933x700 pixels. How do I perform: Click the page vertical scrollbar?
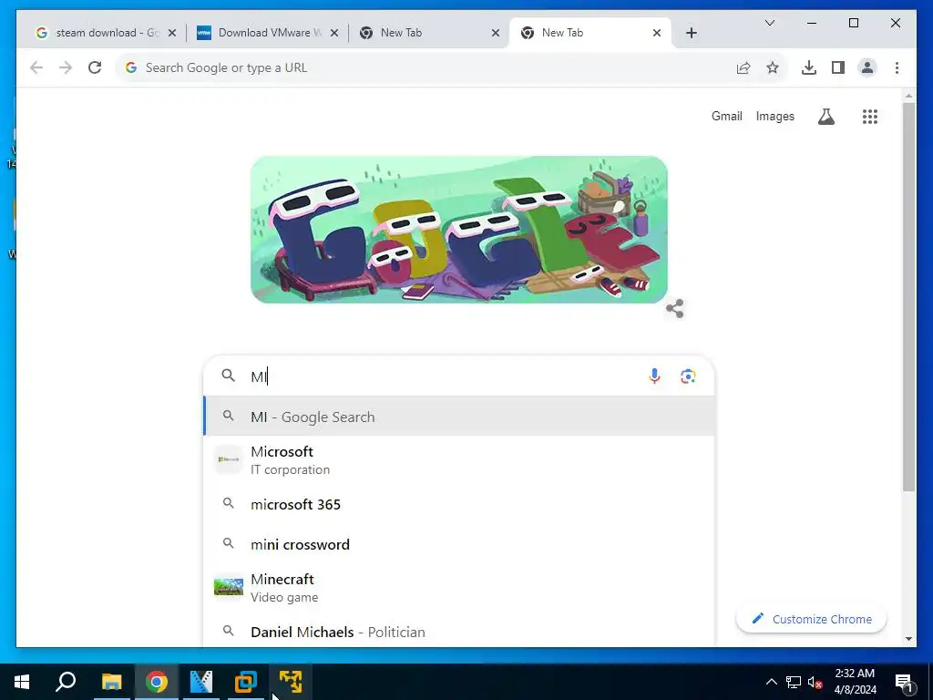pos(908,296)
